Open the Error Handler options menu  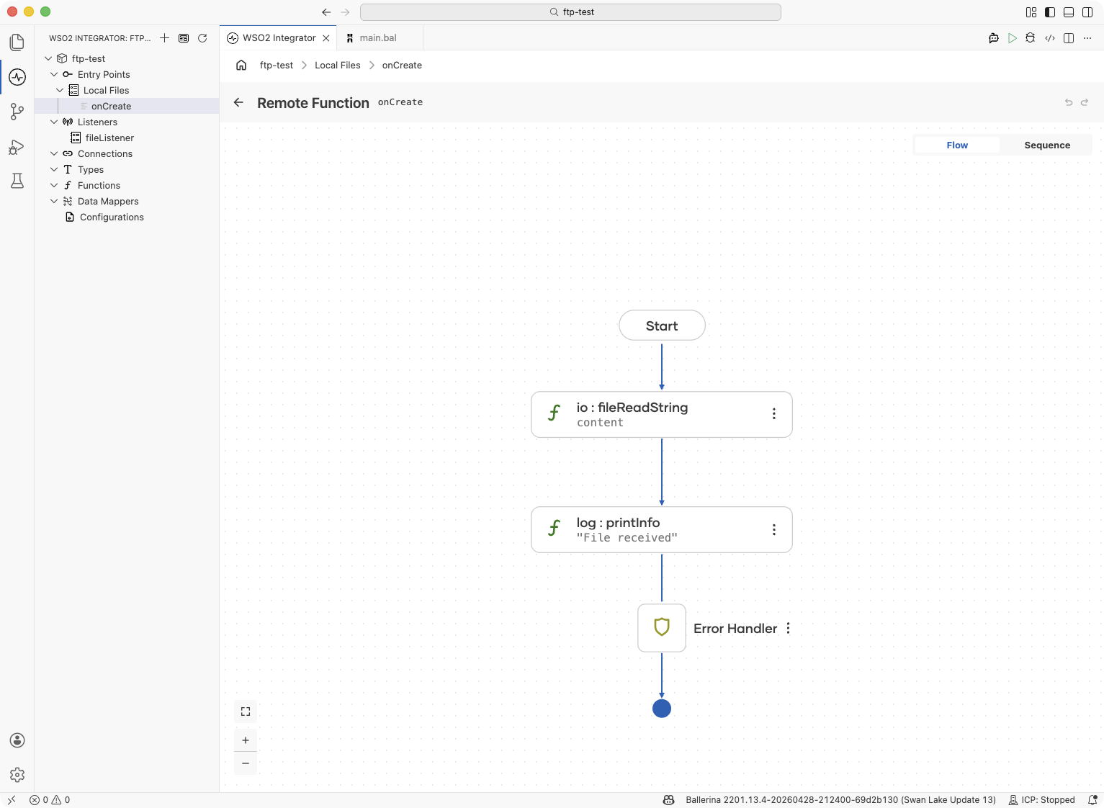click(789, 628)
